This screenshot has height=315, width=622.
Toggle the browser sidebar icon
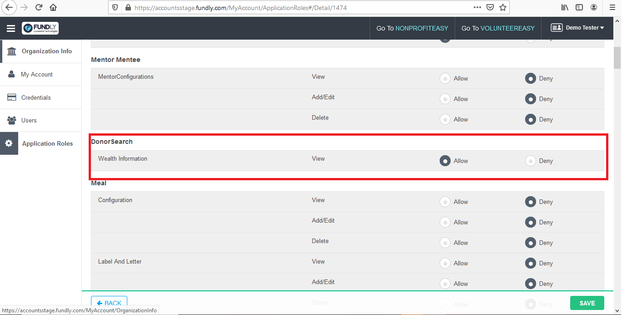pyautogui.click(x=579, y=7)
